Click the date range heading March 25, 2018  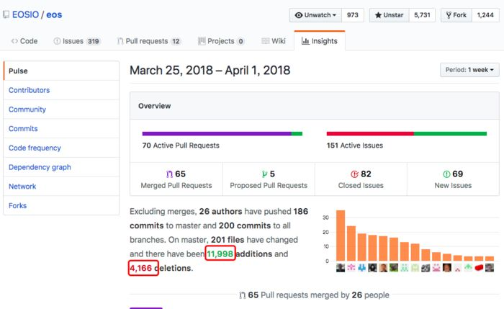[210, 70]
